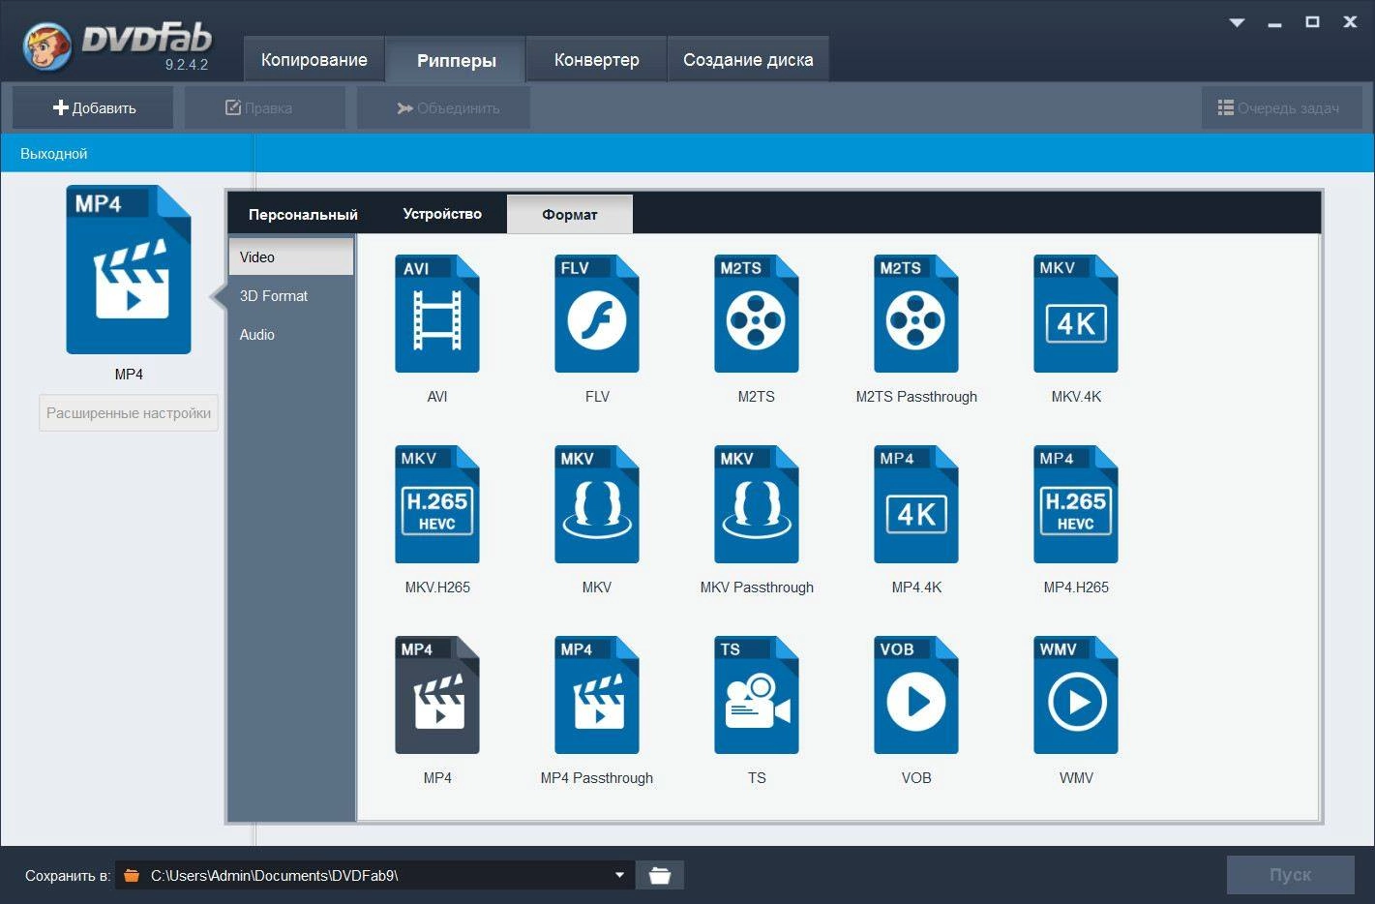Image resolution: width=1375 pixels, height=904 pixels.
Task: Click the large MP4 output profile icon
Action: tap(129, 270)
